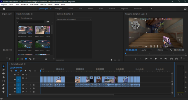Screen dimensions: 188x100
Task: Adjust the project panel thumbnail zoom slider
Action: tap(38, 59)
